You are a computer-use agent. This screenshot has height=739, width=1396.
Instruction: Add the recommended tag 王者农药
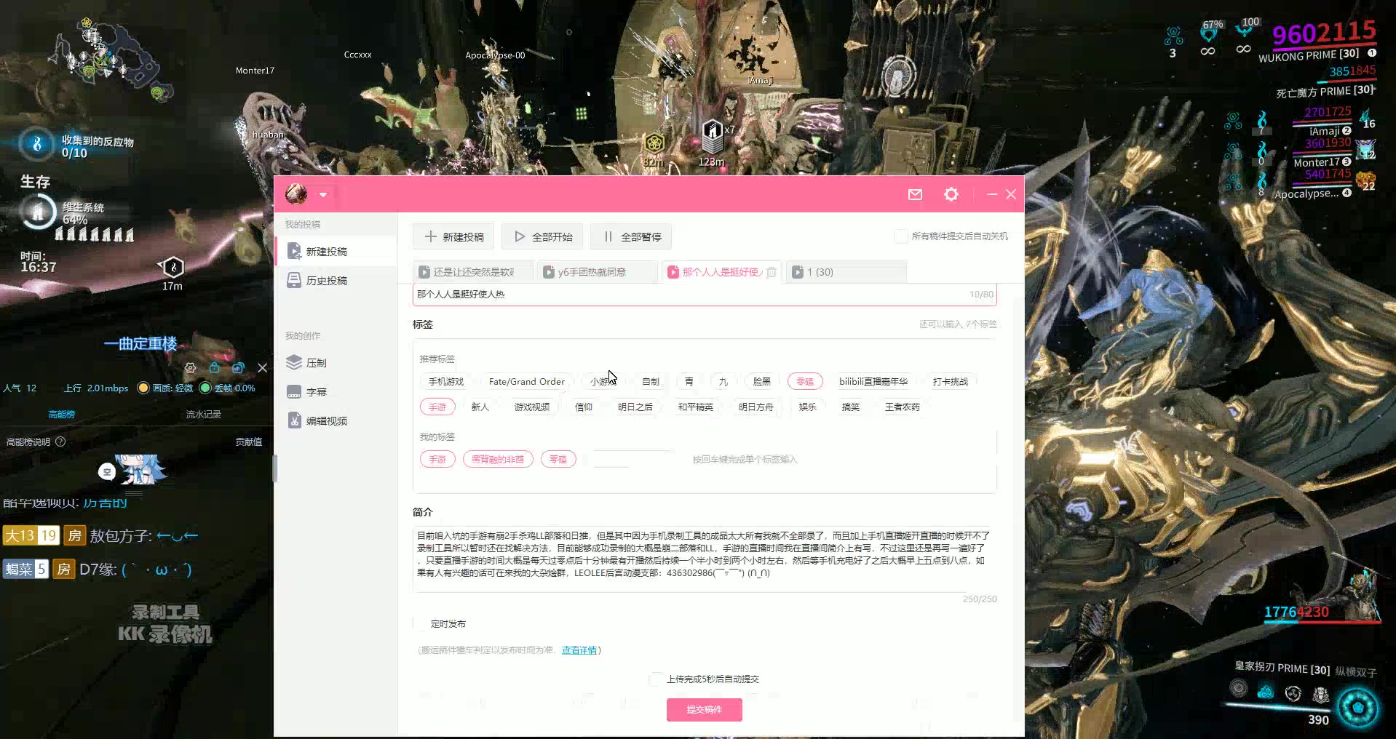[x=903, y=407]
